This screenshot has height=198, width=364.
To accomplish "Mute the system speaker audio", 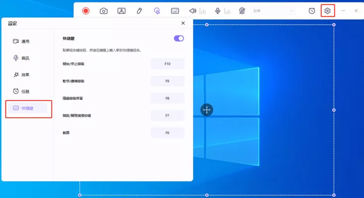I will click(x=192, y=11).
